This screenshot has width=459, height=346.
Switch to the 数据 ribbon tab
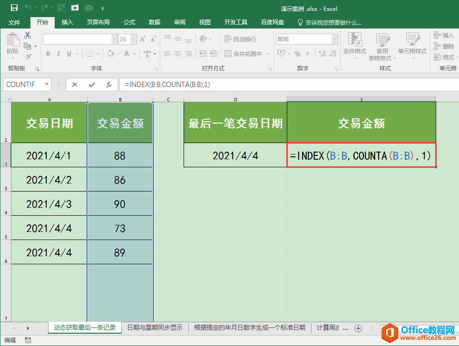pos(154,22)
